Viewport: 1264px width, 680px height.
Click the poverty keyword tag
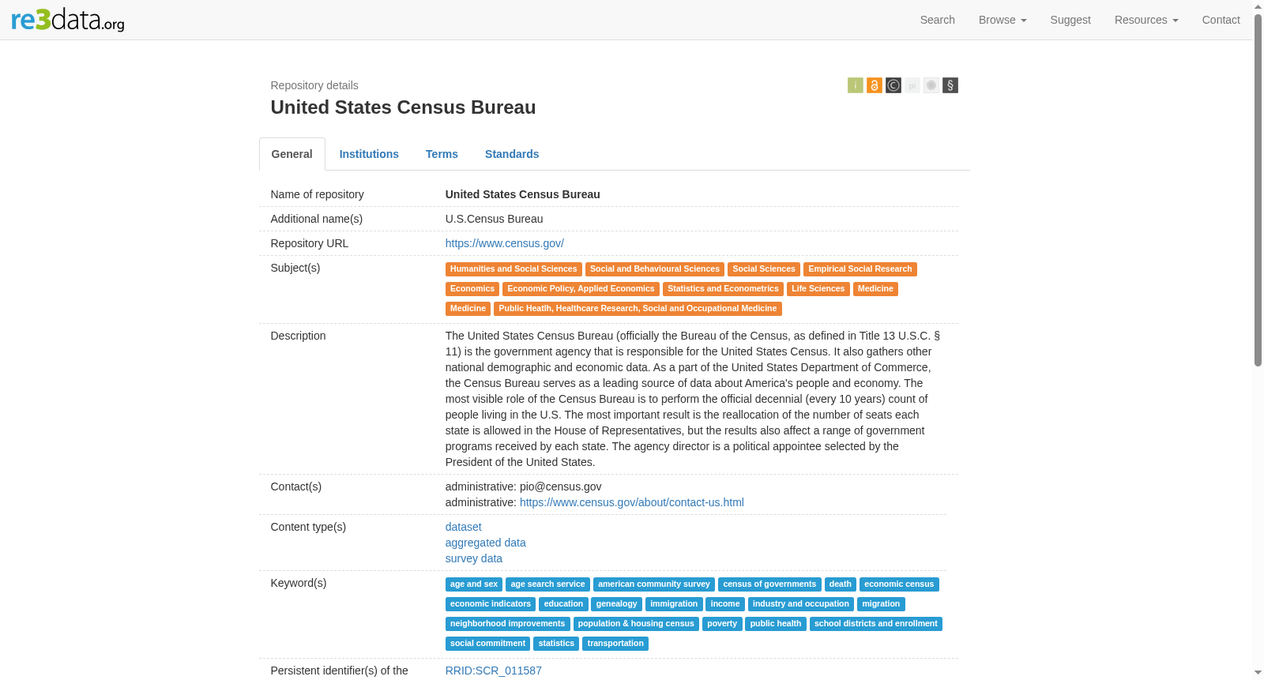722,624
